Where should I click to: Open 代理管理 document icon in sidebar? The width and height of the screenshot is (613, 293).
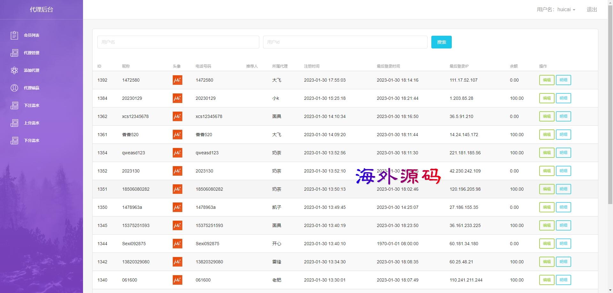(x=14, y=53)
